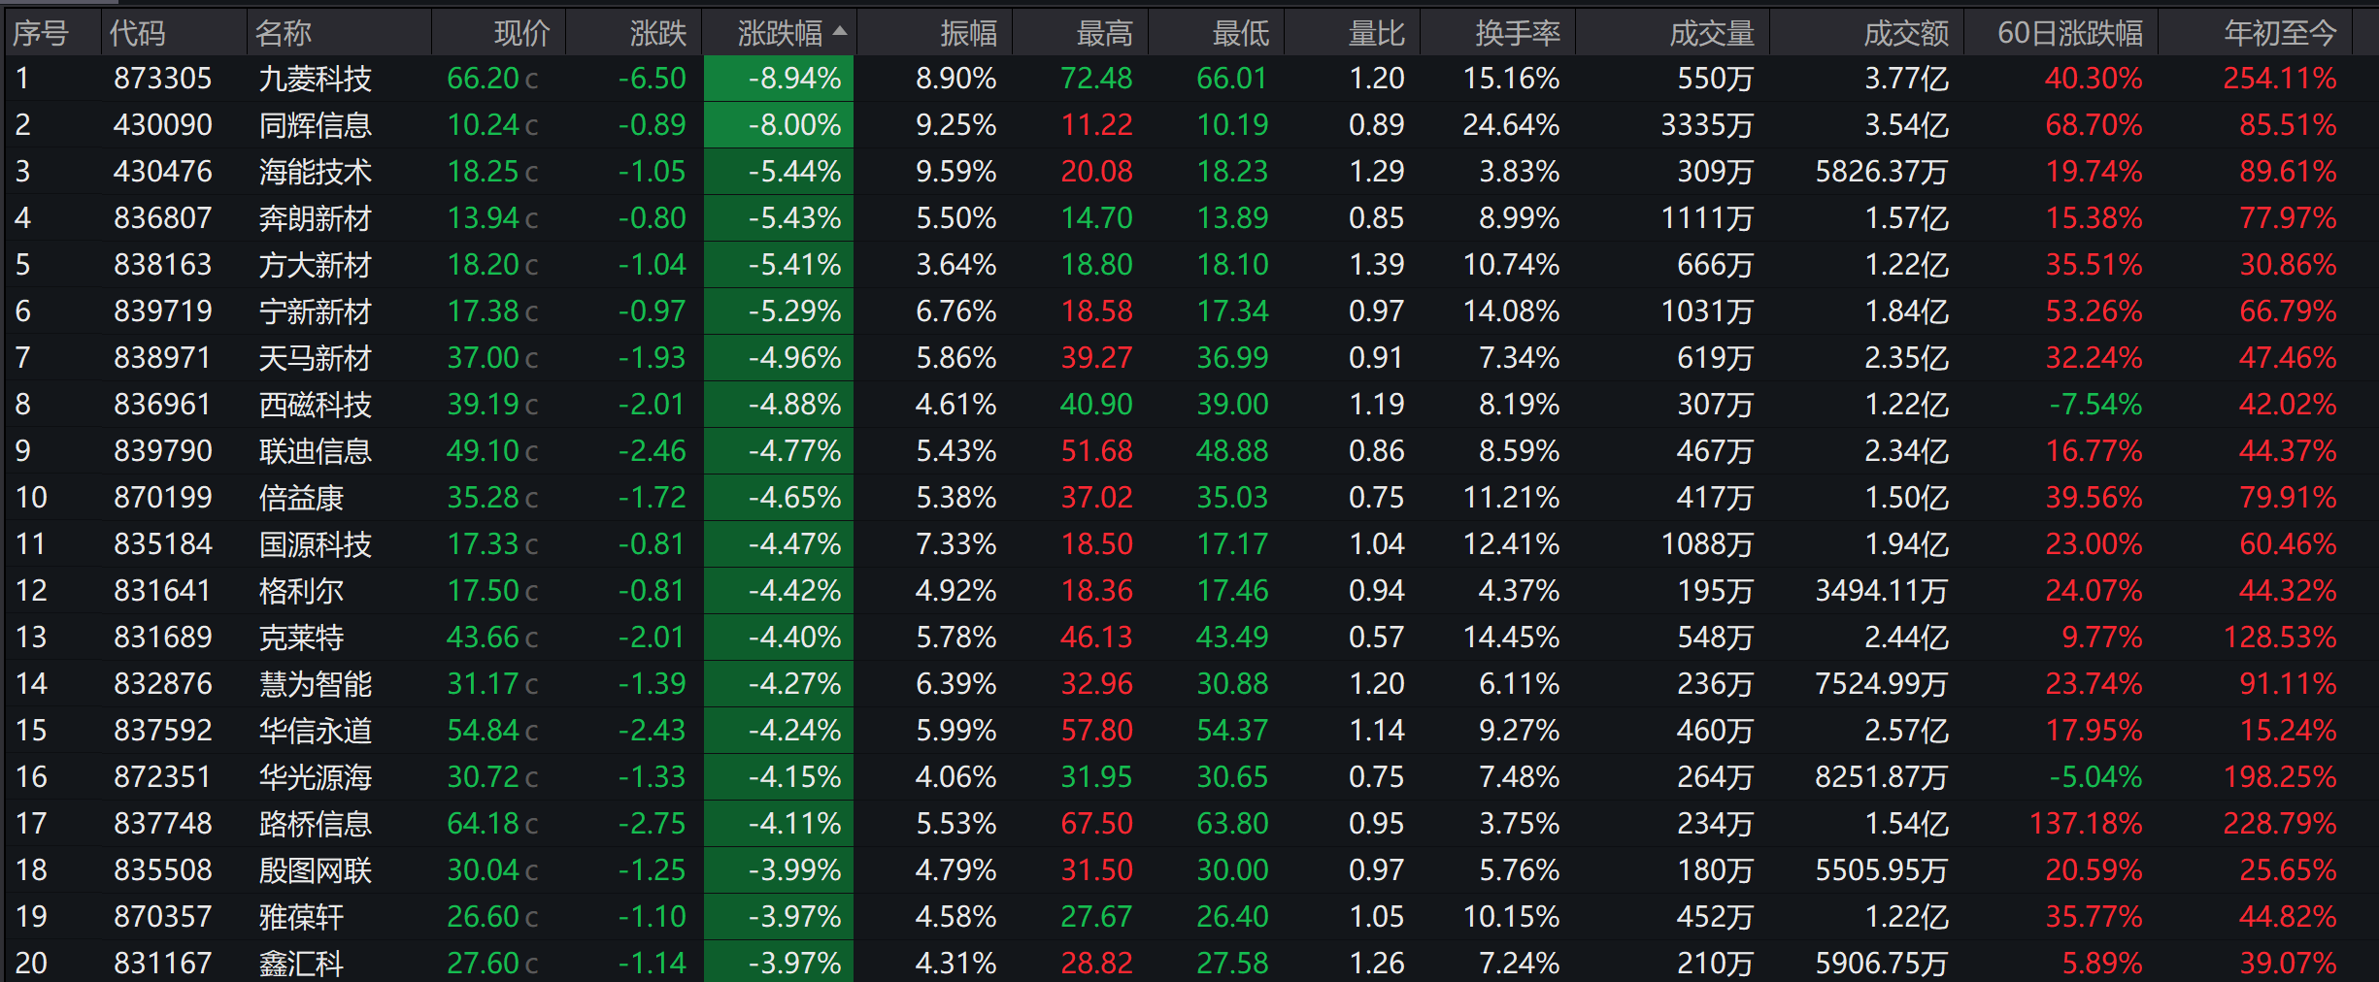Select stock 鑫汇科

tap(301, 964)
